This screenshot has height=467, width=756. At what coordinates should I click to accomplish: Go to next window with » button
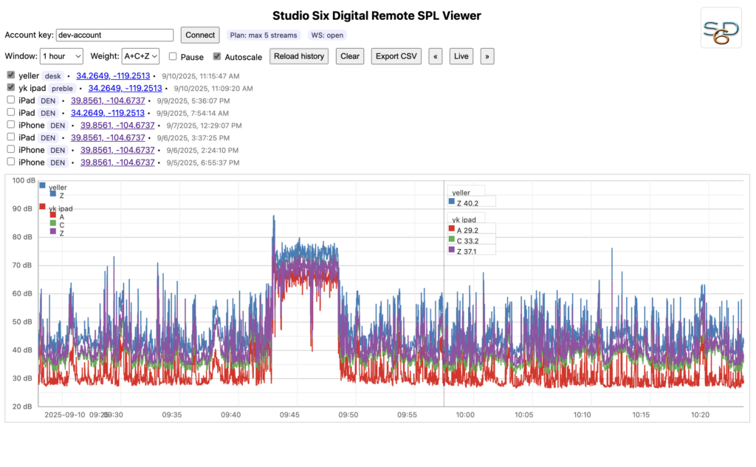[x=487, y=56]
